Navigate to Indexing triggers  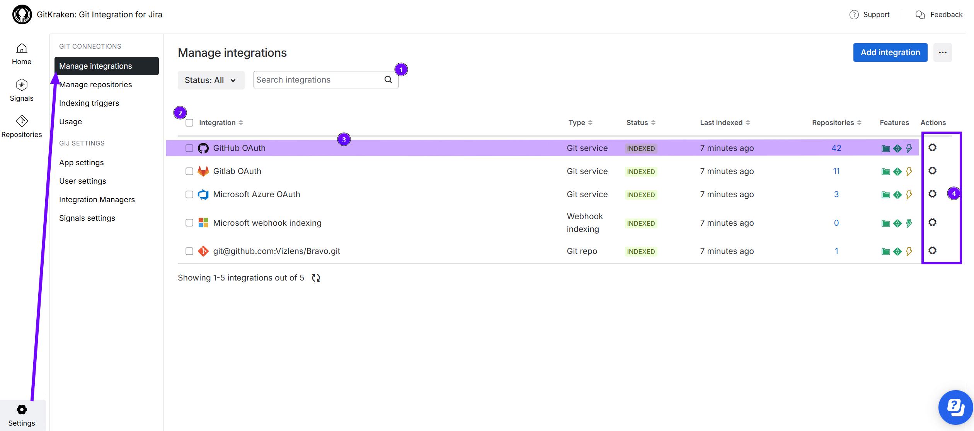(x=89, y=103)
